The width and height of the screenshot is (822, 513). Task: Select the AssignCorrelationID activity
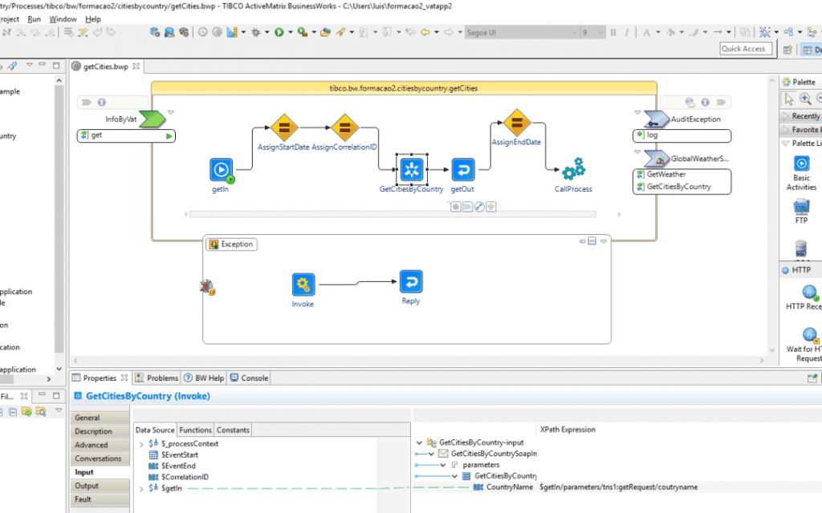click(345, 127)
